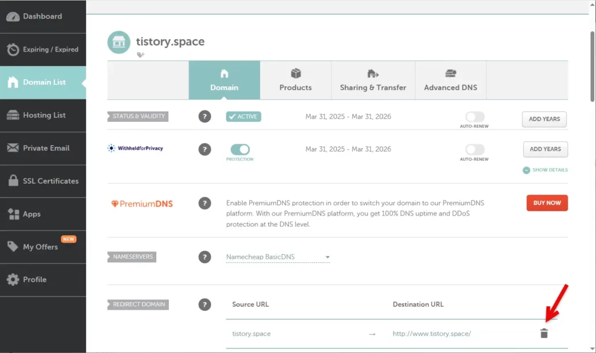Turn off privacy Protection toggle
This screenshot has height=353, width=596.
coord(240,149)
